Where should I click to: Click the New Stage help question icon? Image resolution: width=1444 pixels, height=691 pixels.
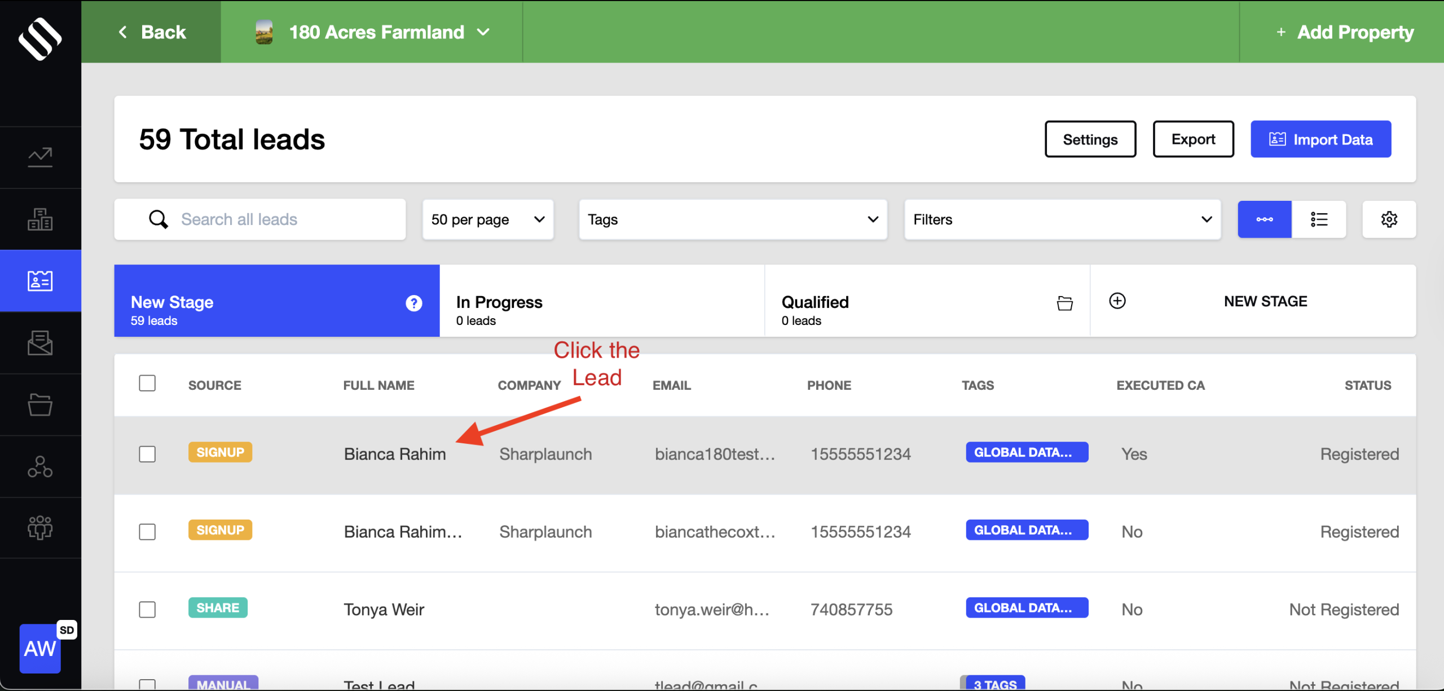[x=413, y=303]
